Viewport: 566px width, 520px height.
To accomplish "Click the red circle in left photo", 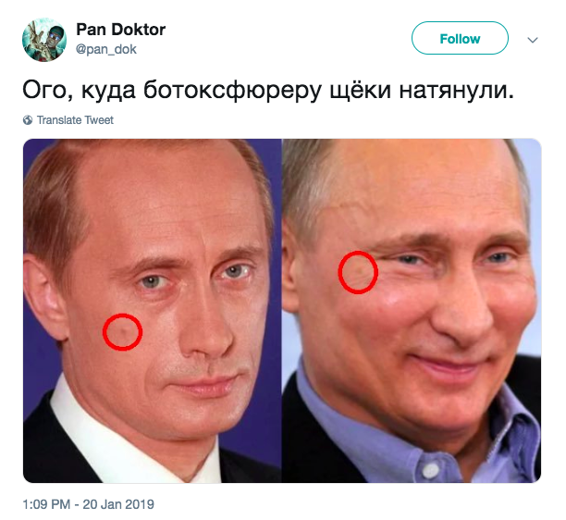I will (123, 332).
